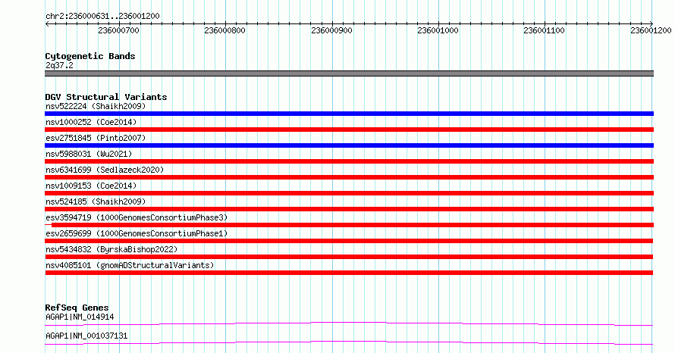
Task: Click the RefSeq Genes track title
Action: coord(77,308)
